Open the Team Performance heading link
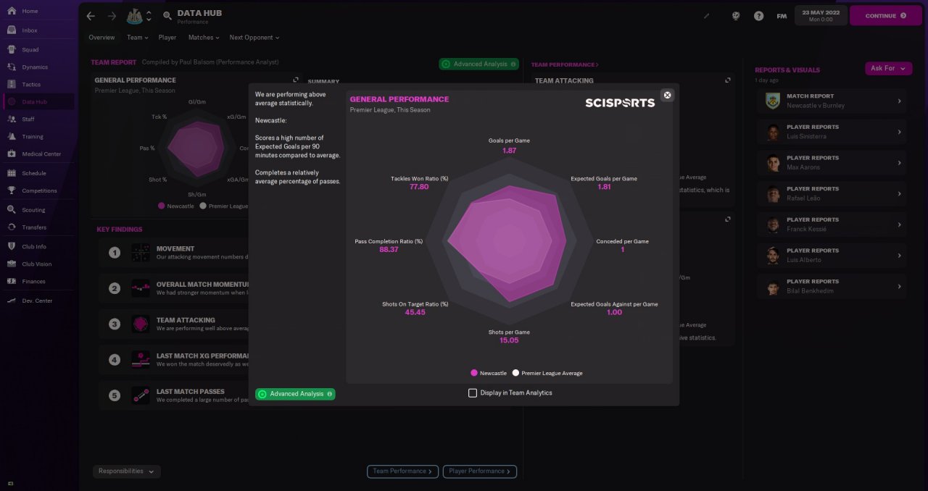928x491 pixels. 565,65
